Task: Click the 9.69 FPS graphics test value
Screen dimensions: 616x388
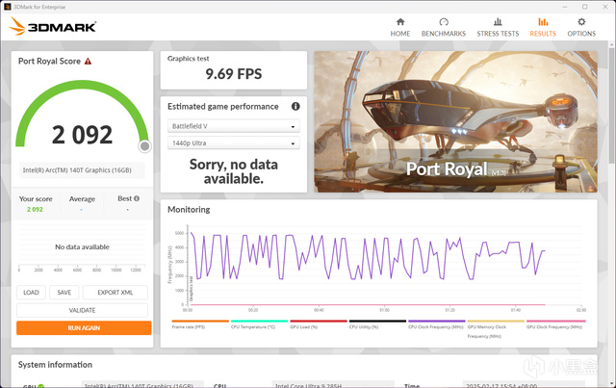Action: 233,74
